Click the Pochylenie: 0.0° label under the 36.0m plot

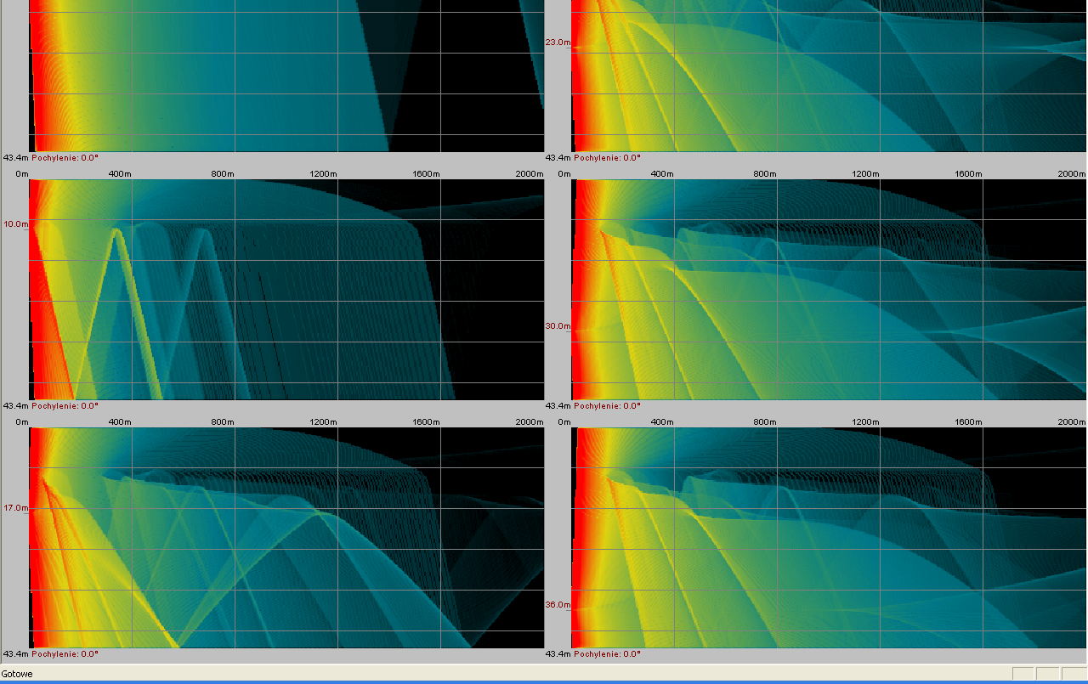pyautogui.click(x=608, y=654)
